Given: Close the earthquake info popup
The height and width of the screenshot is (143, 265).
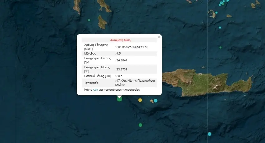Looking at the screenshot, I should pos(159,37).
